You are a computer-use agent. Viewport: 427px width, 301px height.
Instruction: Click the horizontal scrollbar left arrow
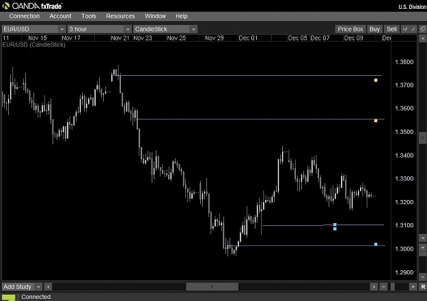pyautogui.click(x=48, y=287)
